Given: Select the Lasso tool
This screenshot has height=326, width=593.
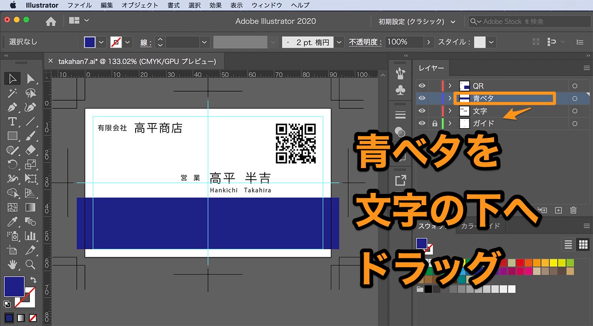Looking at the screenshot, I should (x=31, y=93).
